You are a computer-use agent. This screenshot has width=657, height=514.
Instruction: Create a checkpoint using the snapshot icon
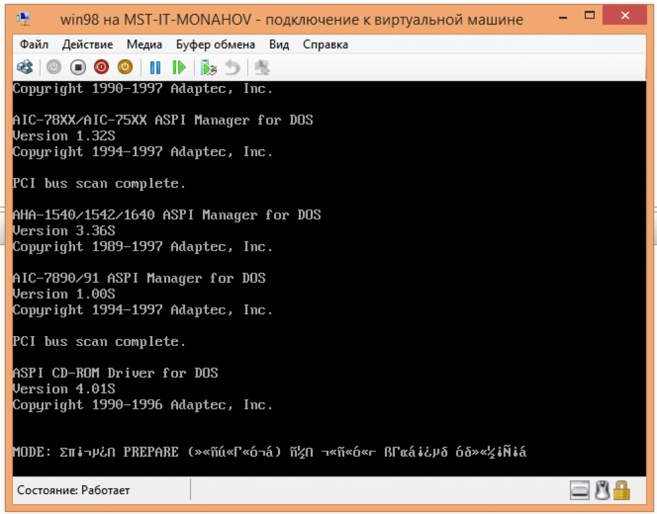[x=209, y=68]
